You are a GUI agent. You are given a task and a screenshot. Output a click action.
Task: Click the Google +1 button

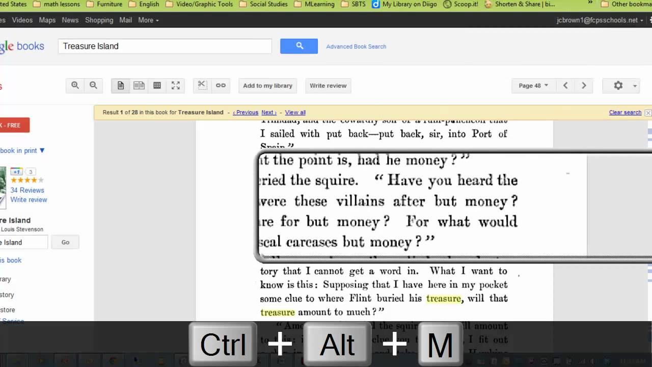tap(17, 172)
